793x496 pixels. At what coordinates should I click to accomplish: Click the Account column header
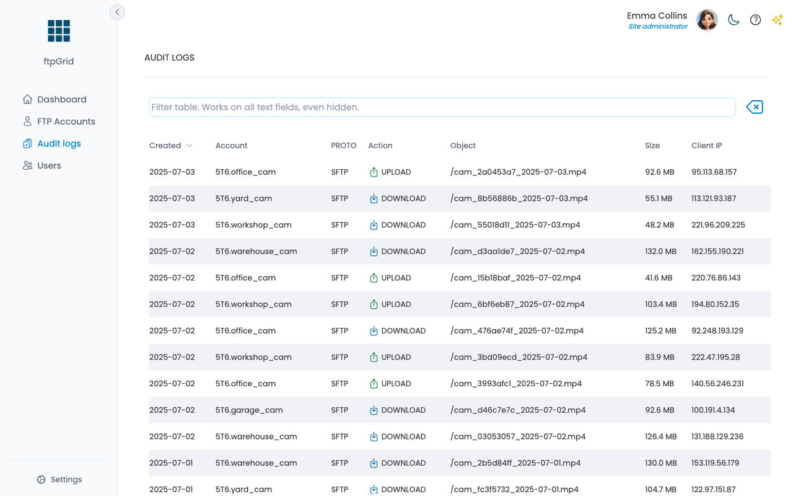231,146
